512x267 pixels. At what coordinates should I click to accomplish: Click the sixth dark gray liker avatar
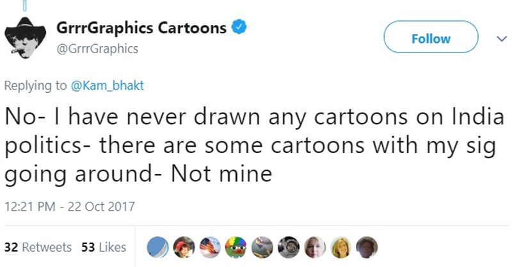tap(289, 247)
